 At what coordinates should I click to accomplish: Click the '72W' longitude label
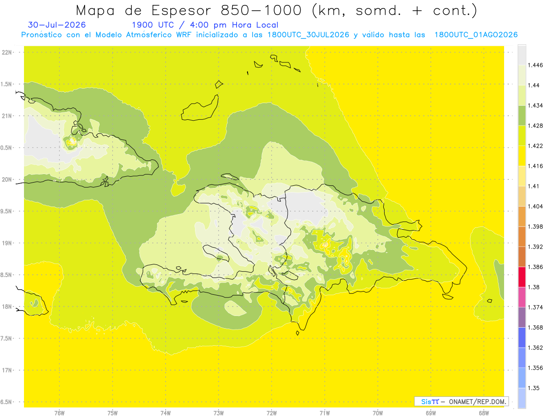[x=271, y=413]
